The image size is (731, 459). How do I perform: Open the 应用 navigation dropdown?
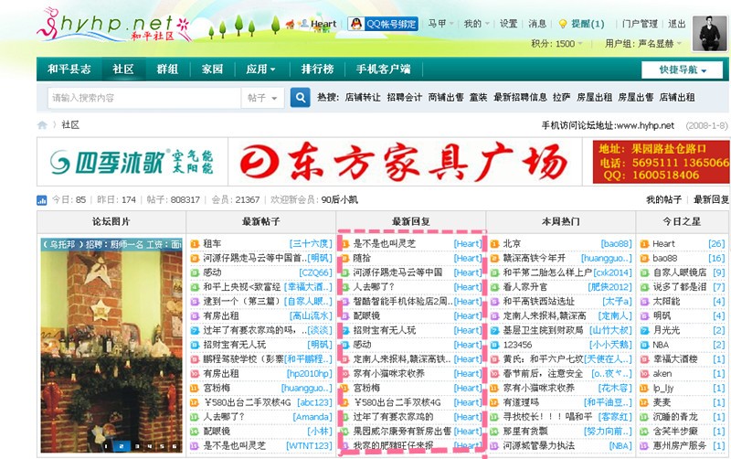coord(260,69)
